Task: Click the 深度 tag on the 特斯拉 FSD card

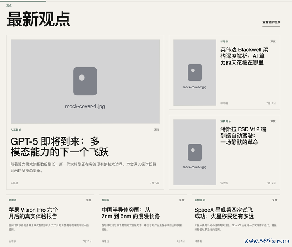Action: [273, 121]
